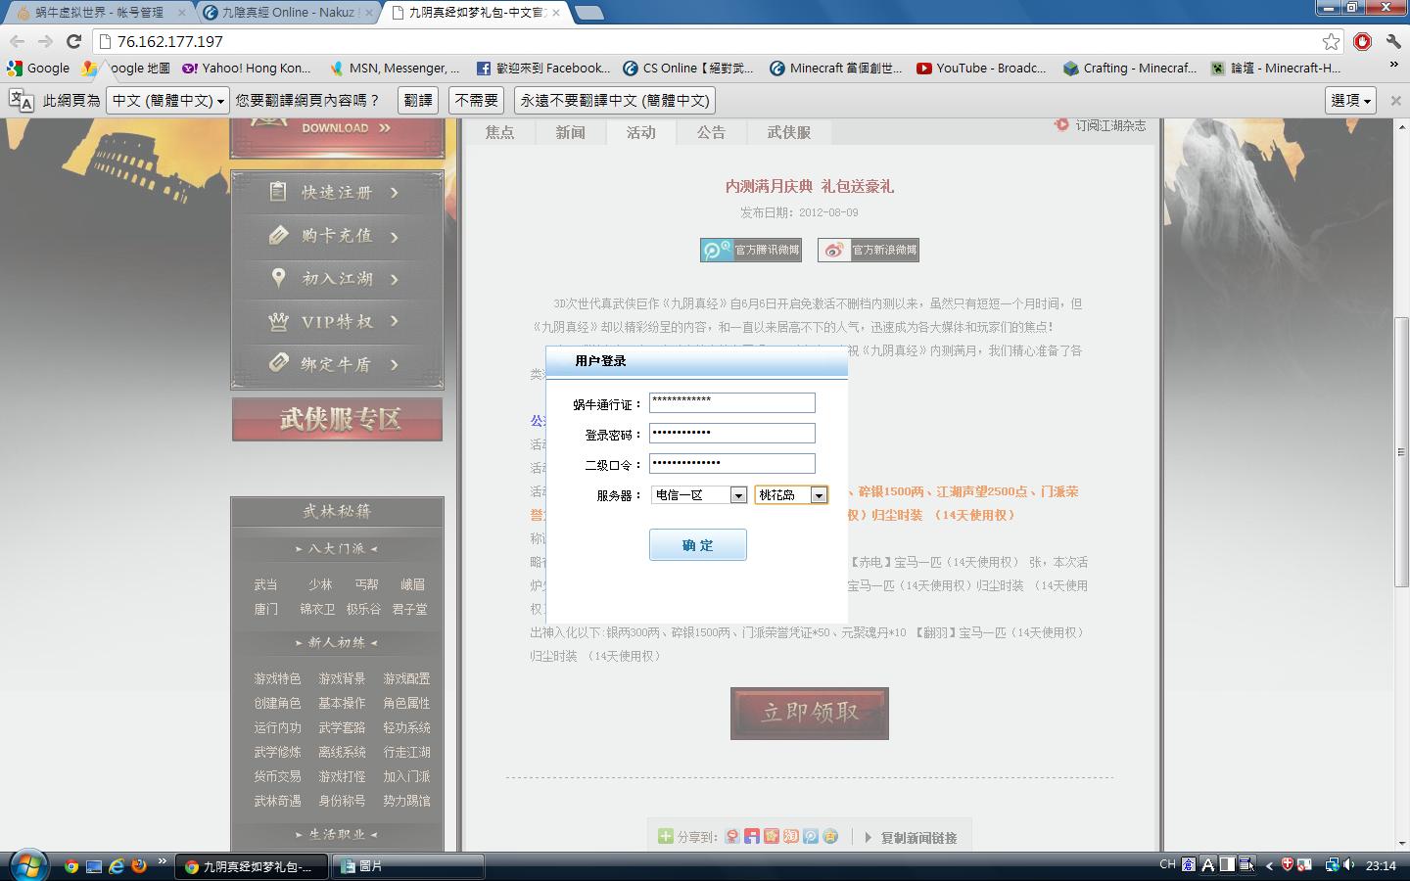The image size is (1410, 881).
Task: Click the Windows Start orb
Action: 27,865
